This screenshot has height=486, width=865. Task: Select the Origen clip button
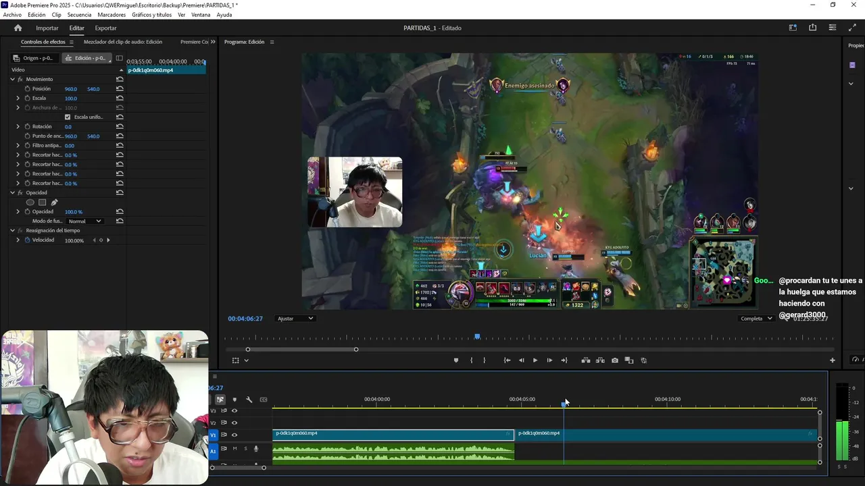[36, 58]
